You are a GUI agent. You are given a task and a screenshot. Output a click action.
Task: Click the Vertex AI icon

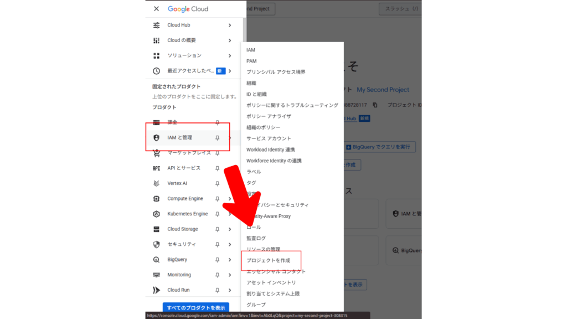point(156,183)
